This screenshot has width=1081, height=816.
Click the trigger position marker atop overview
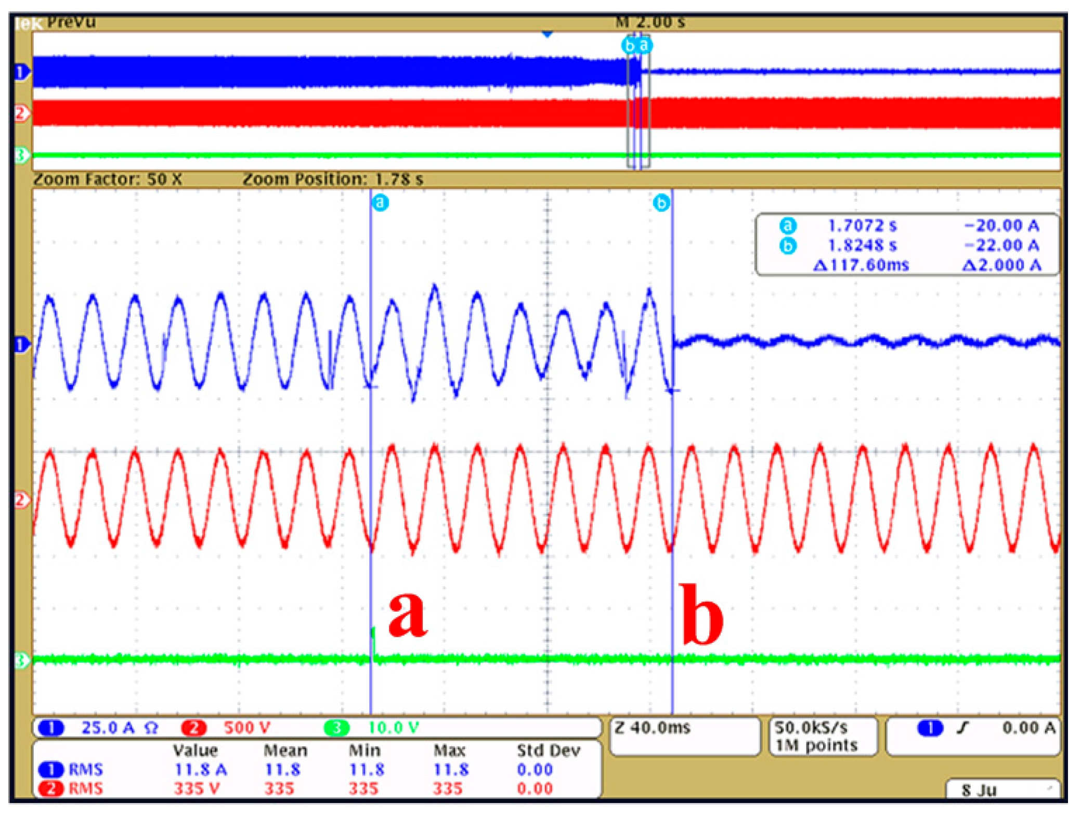[x=547, y=34]
